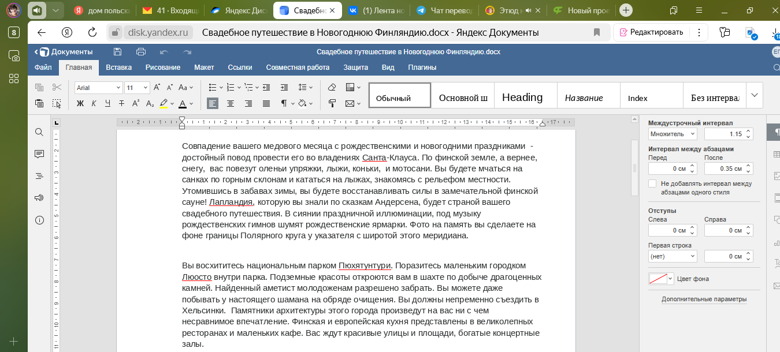Click the Redo arrow icon
780x352 pixels.
click(x=187, y=51)
